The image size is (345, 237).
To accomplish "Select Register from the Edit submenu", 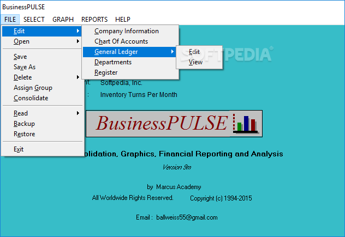I will coord(130,72).
